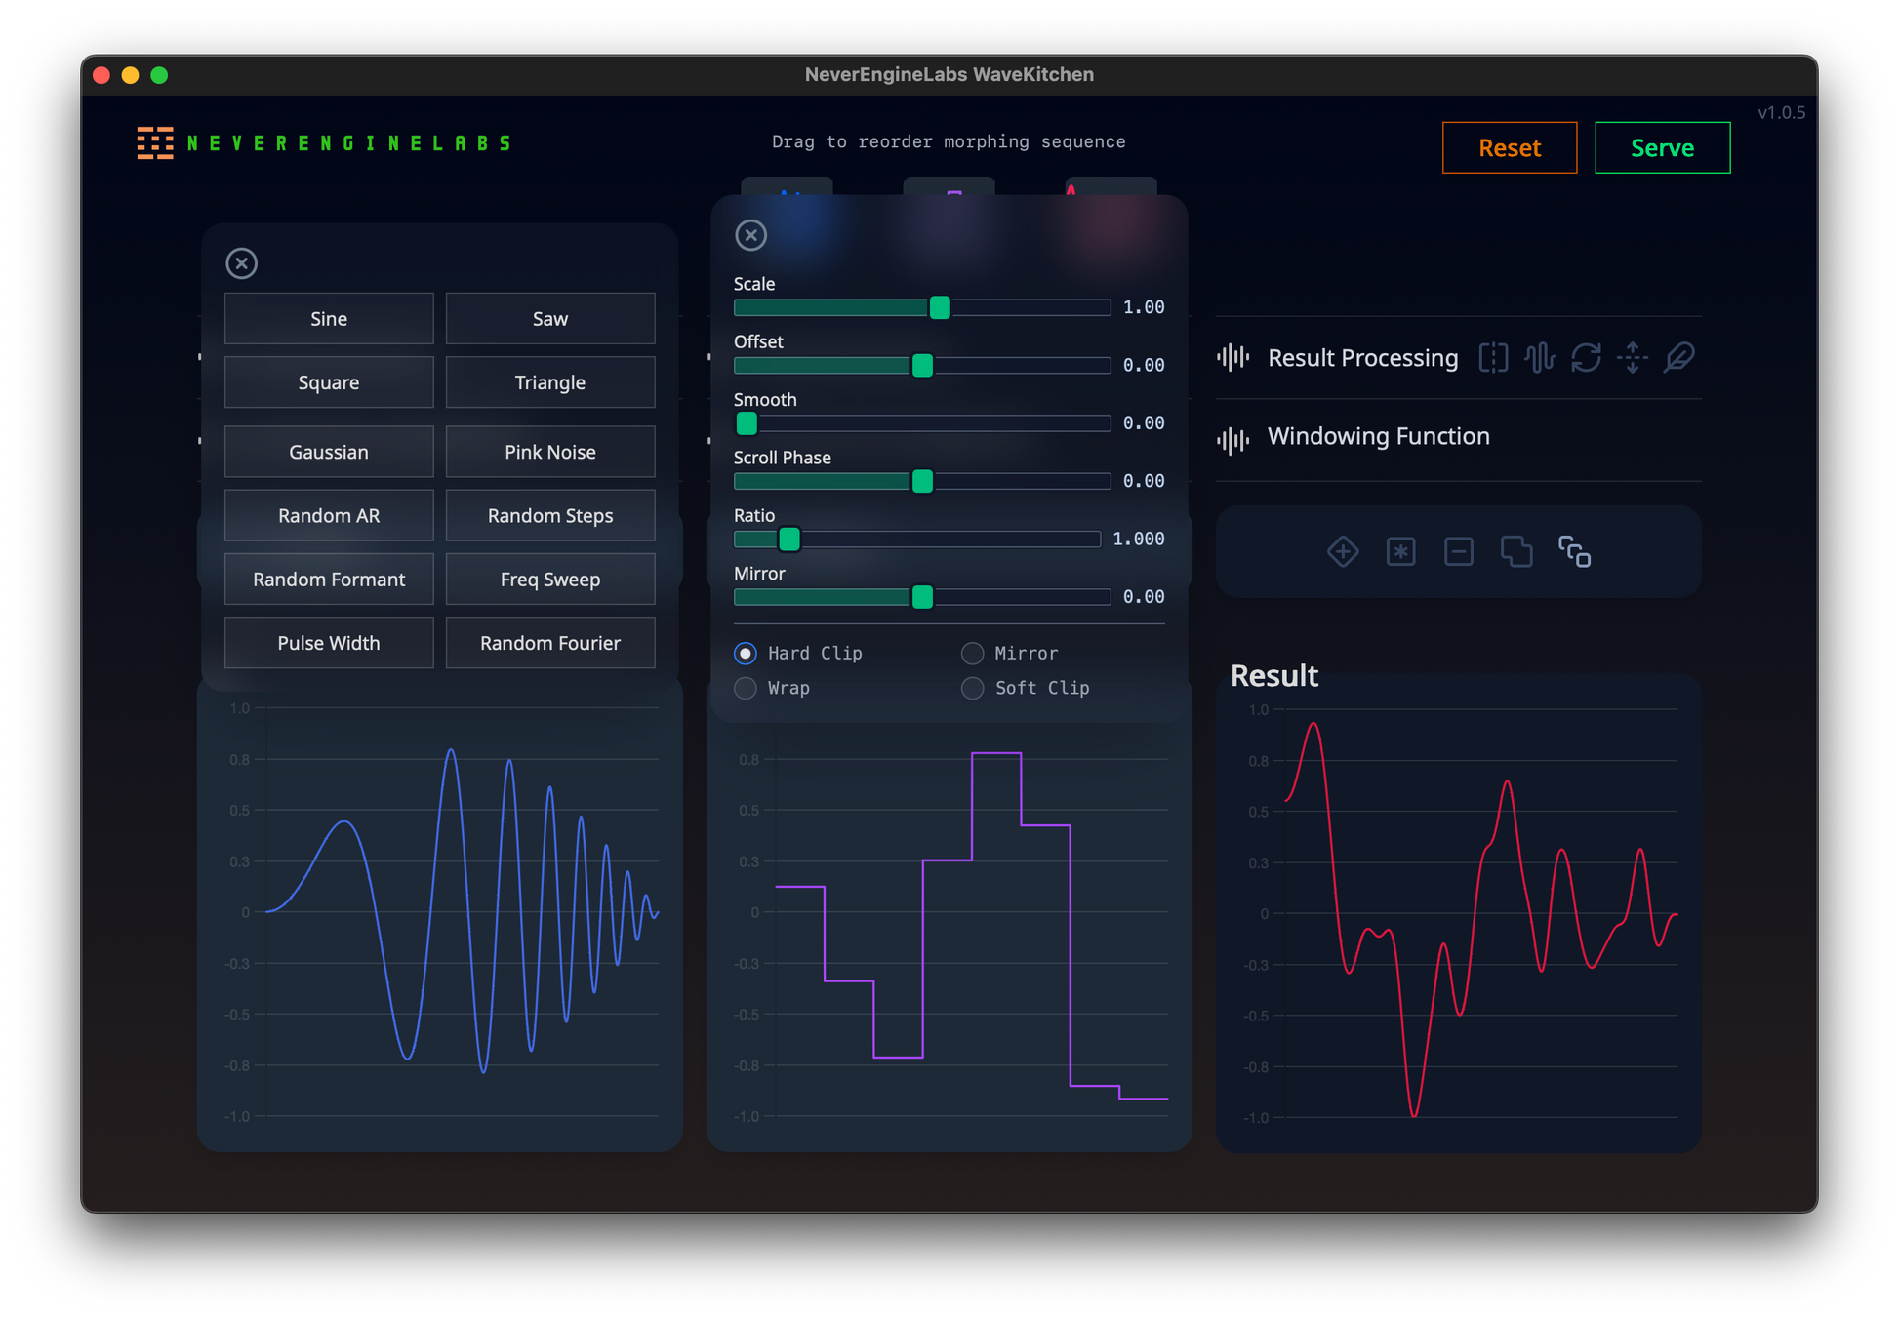Expand the Windowing Function section
The image size is (1899, 1320).
[1378, 437]
